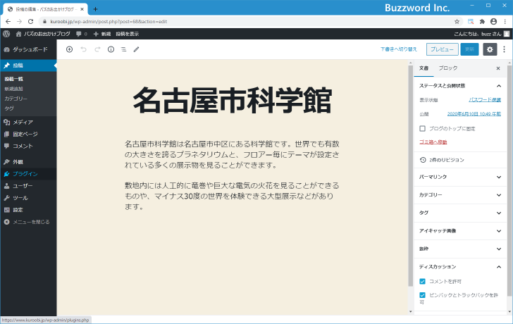Click こんにちは、buzz さん account menu
The width and height of the screenshot is (513, 324).
481,34
